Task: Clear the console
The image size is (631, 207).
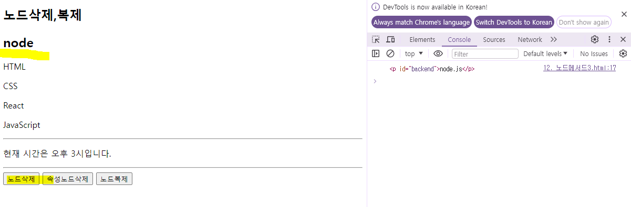Action: coord(390,53)
